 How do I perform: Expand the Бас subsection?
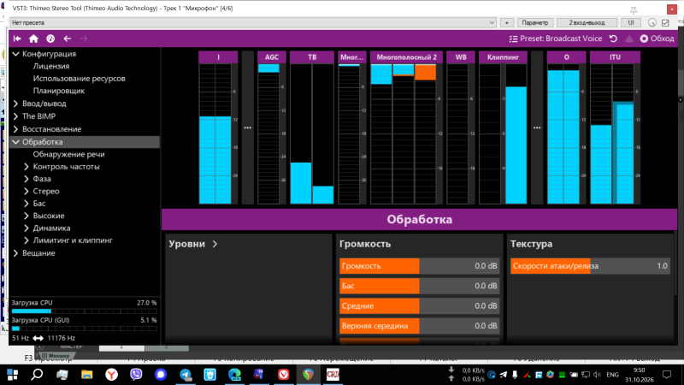click(27, 203)
